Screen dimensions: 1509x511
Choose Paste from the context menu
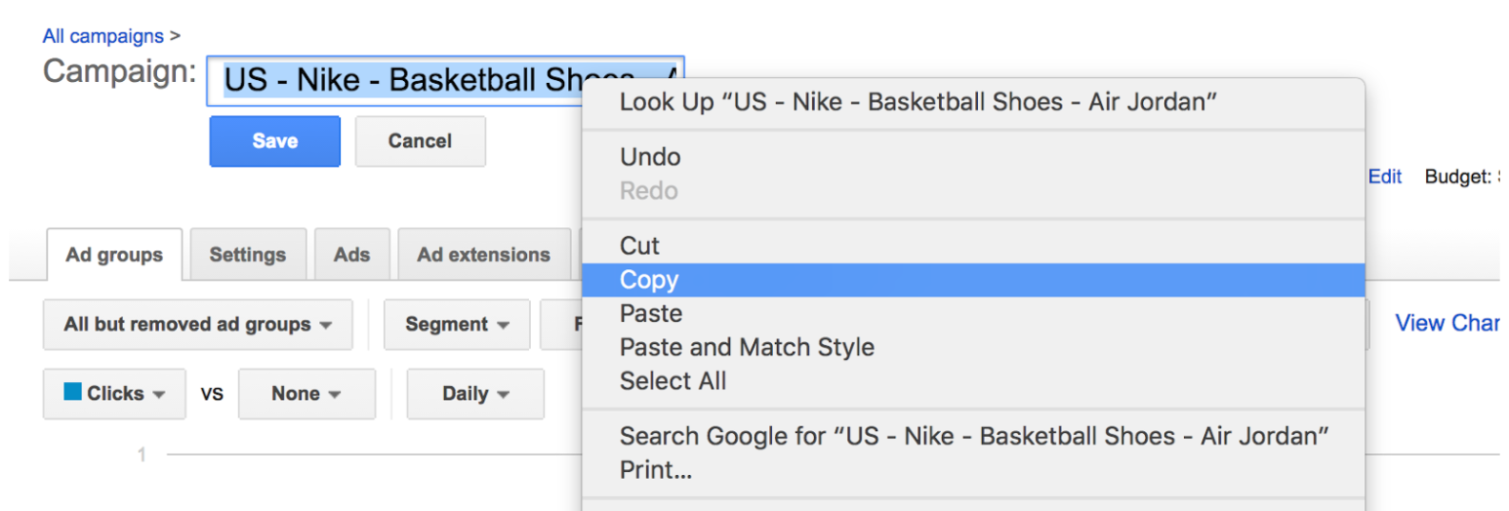(x=651, y=314)
